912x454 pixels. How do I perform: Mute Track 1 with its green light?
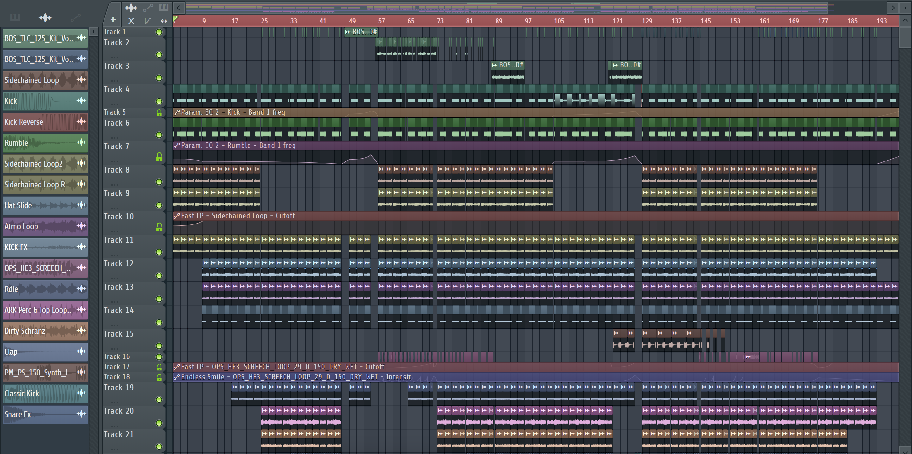pyautogui.click(x=159, y=32)
